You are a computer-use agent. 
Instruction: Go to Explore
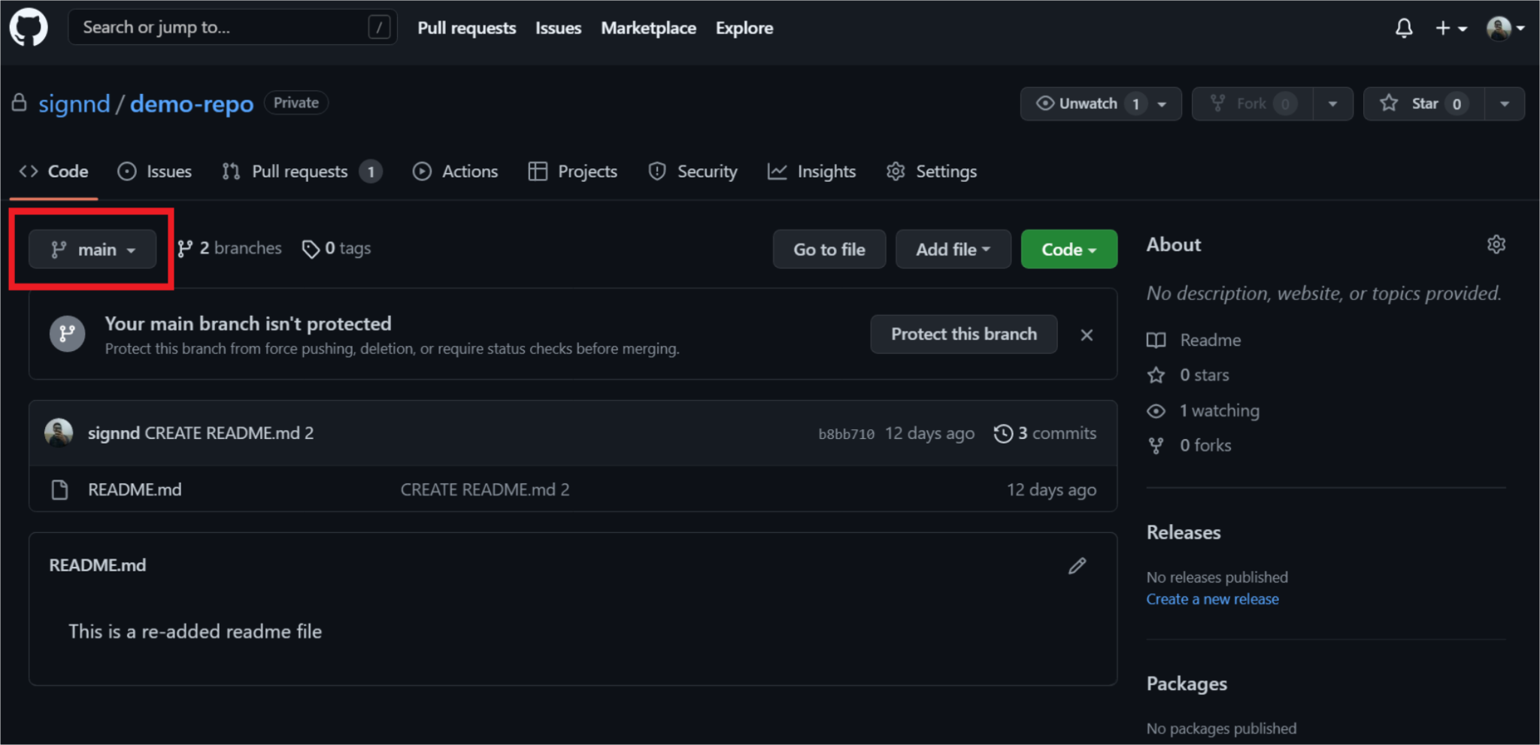click(x=744, y=28)
